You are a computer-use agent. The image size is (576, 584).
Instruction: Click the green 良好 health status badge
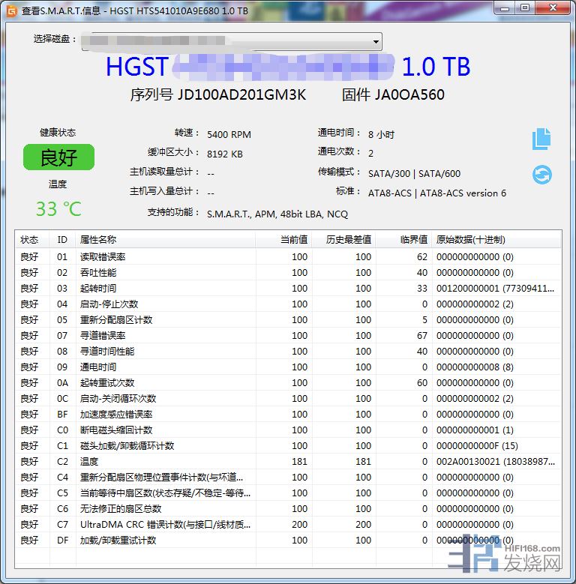58,157
